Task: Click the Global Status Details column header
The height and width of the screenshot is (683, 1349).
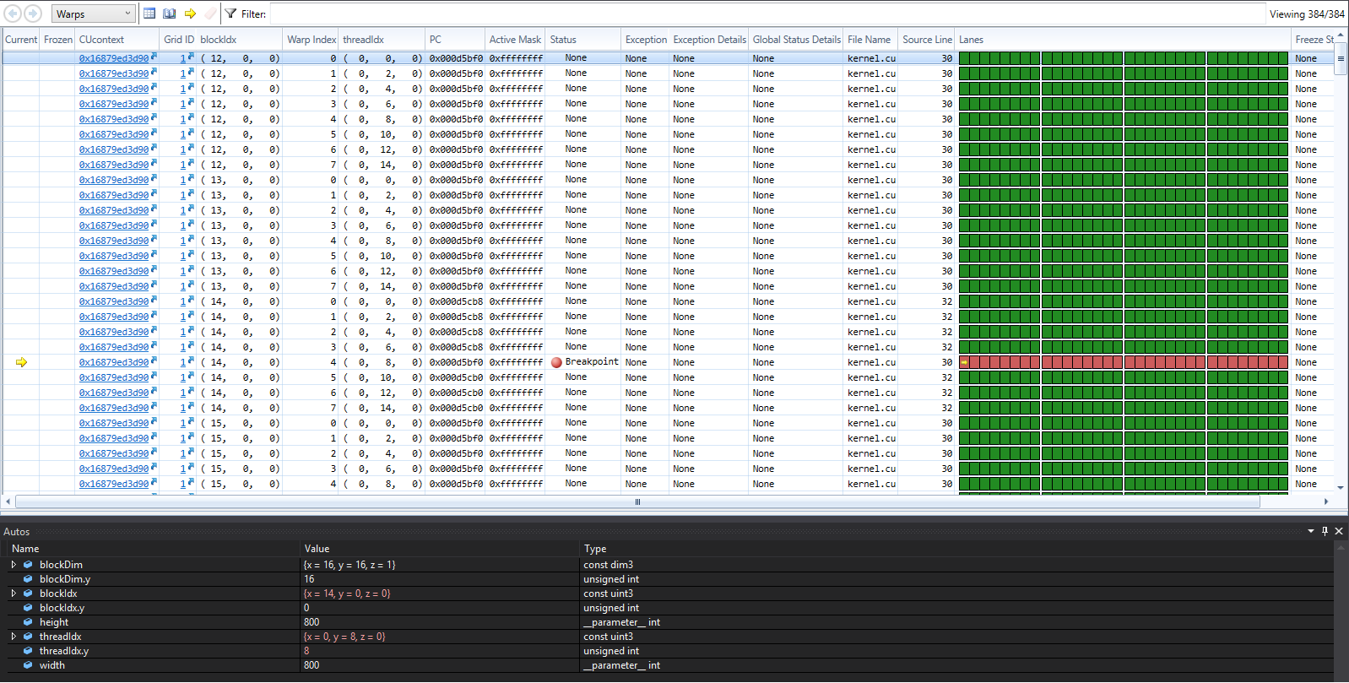Action: click(x=796, y=40)
